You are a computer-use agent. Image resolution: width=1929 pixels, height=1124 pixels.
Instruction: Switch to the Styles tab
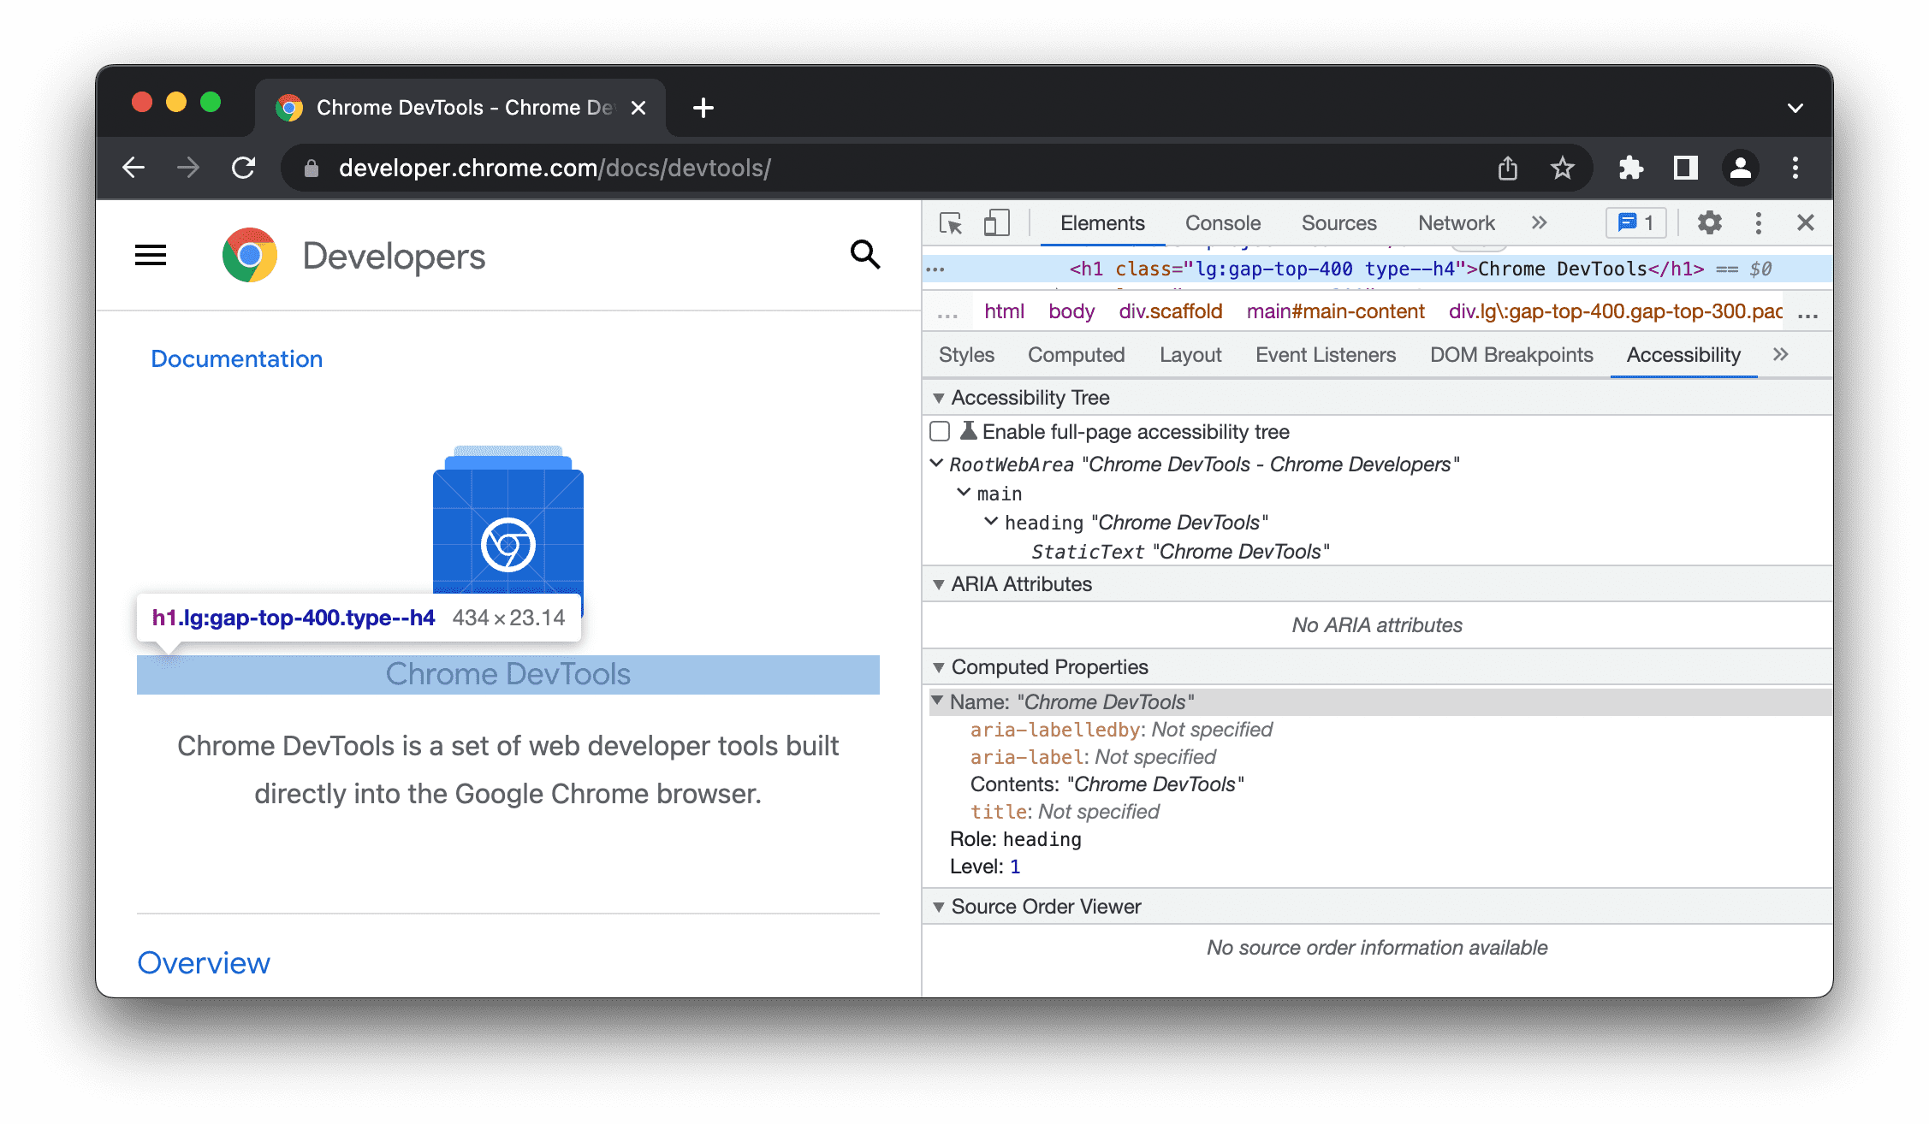tap(966, 353)
